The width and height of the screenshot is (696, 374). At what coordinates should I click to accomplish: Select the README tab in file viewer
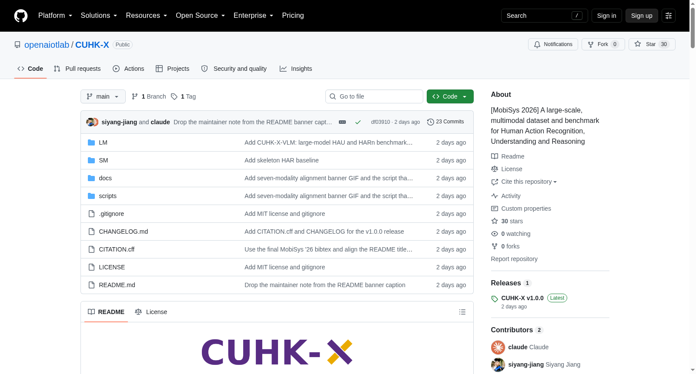point(106,312)
